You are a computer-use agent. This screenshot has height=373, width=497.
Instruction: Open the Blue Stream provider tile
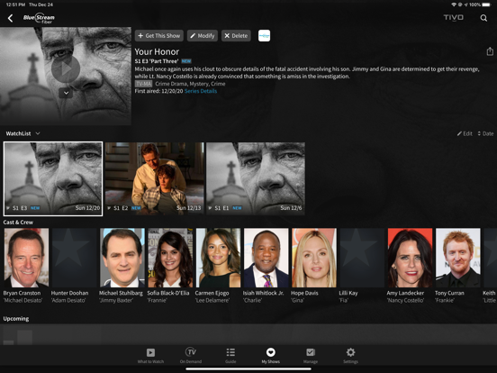(264, 36)
